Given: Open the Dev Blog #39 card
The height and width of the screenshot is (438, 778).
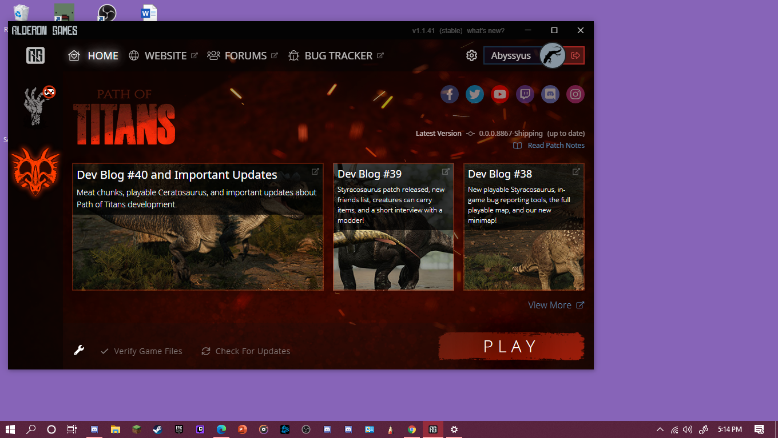Looking at the screenshot, I should tap(394, 227).
